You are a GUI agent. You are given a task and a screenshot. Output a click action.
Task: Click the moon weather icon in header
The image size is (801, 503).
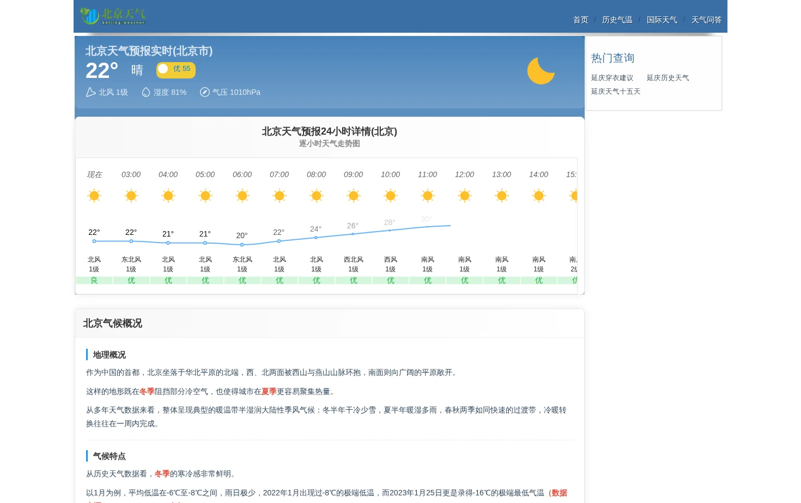(x=541, y=71)
